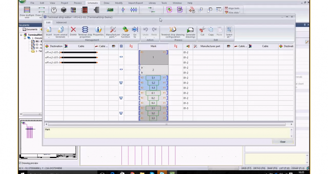Click the Cut scissors icon
Viewport: 328px width, 174px height.
click(x=202, y=31)
